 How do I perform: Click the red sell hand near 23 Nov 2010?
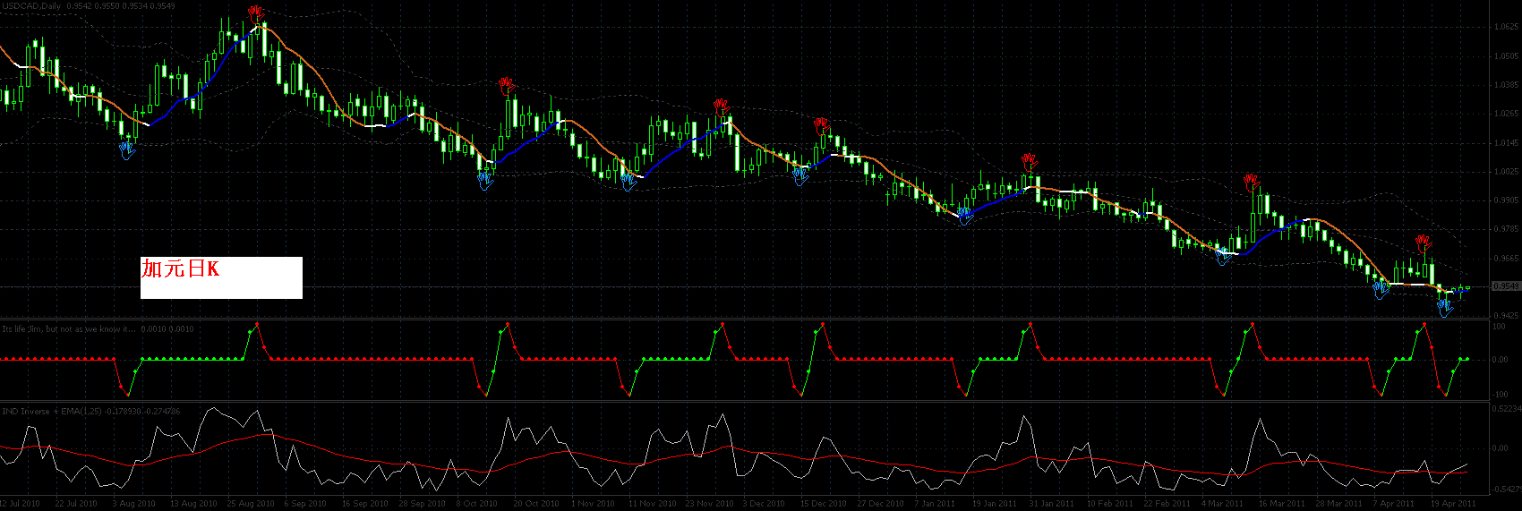tap(722, 107)
